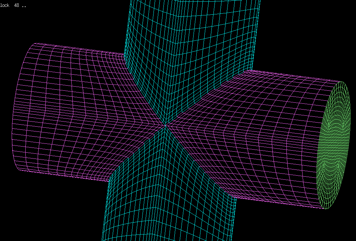Click empty black area below the status text

pyautogui.click(x=14, y=24)
